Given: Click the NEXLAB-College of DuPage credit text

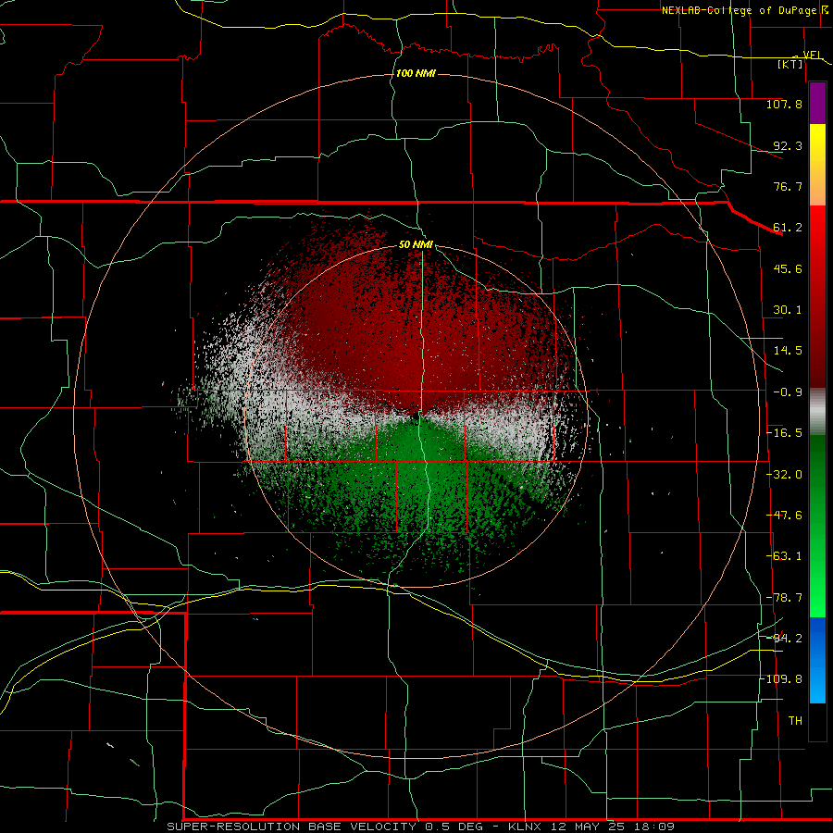Looking at the screenshot, I should [x=739, y=10].
